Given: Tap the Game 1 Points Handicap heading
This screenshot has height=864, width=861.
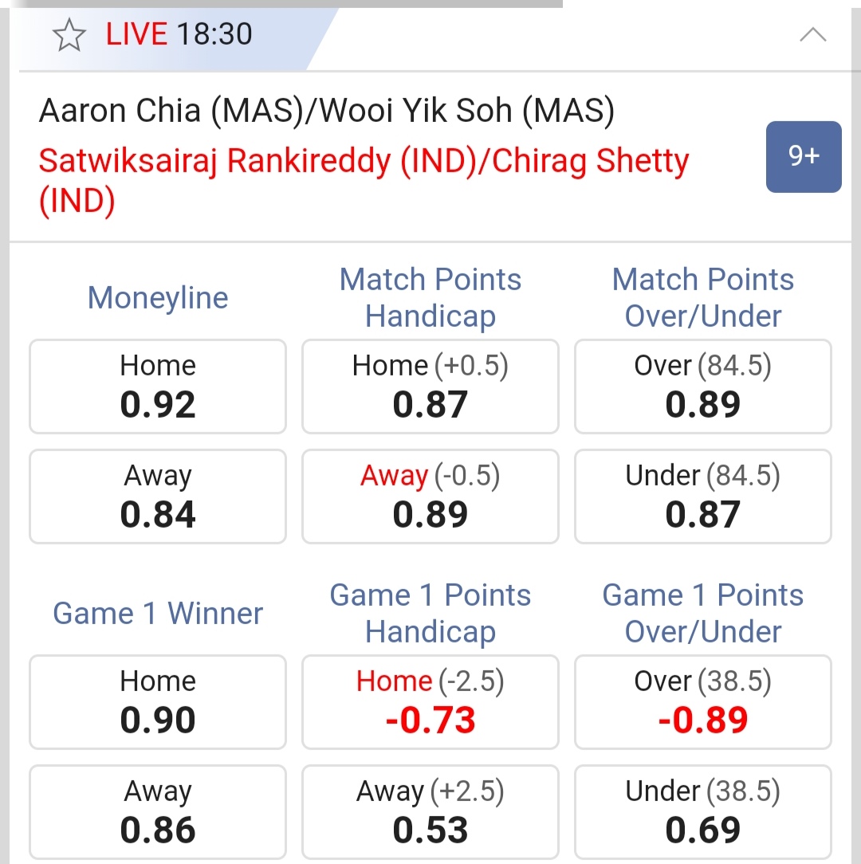Looking at the screenshot, I should click(431, 613).
